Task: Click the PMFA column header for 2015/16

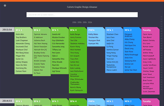Action: click(92, 30)
